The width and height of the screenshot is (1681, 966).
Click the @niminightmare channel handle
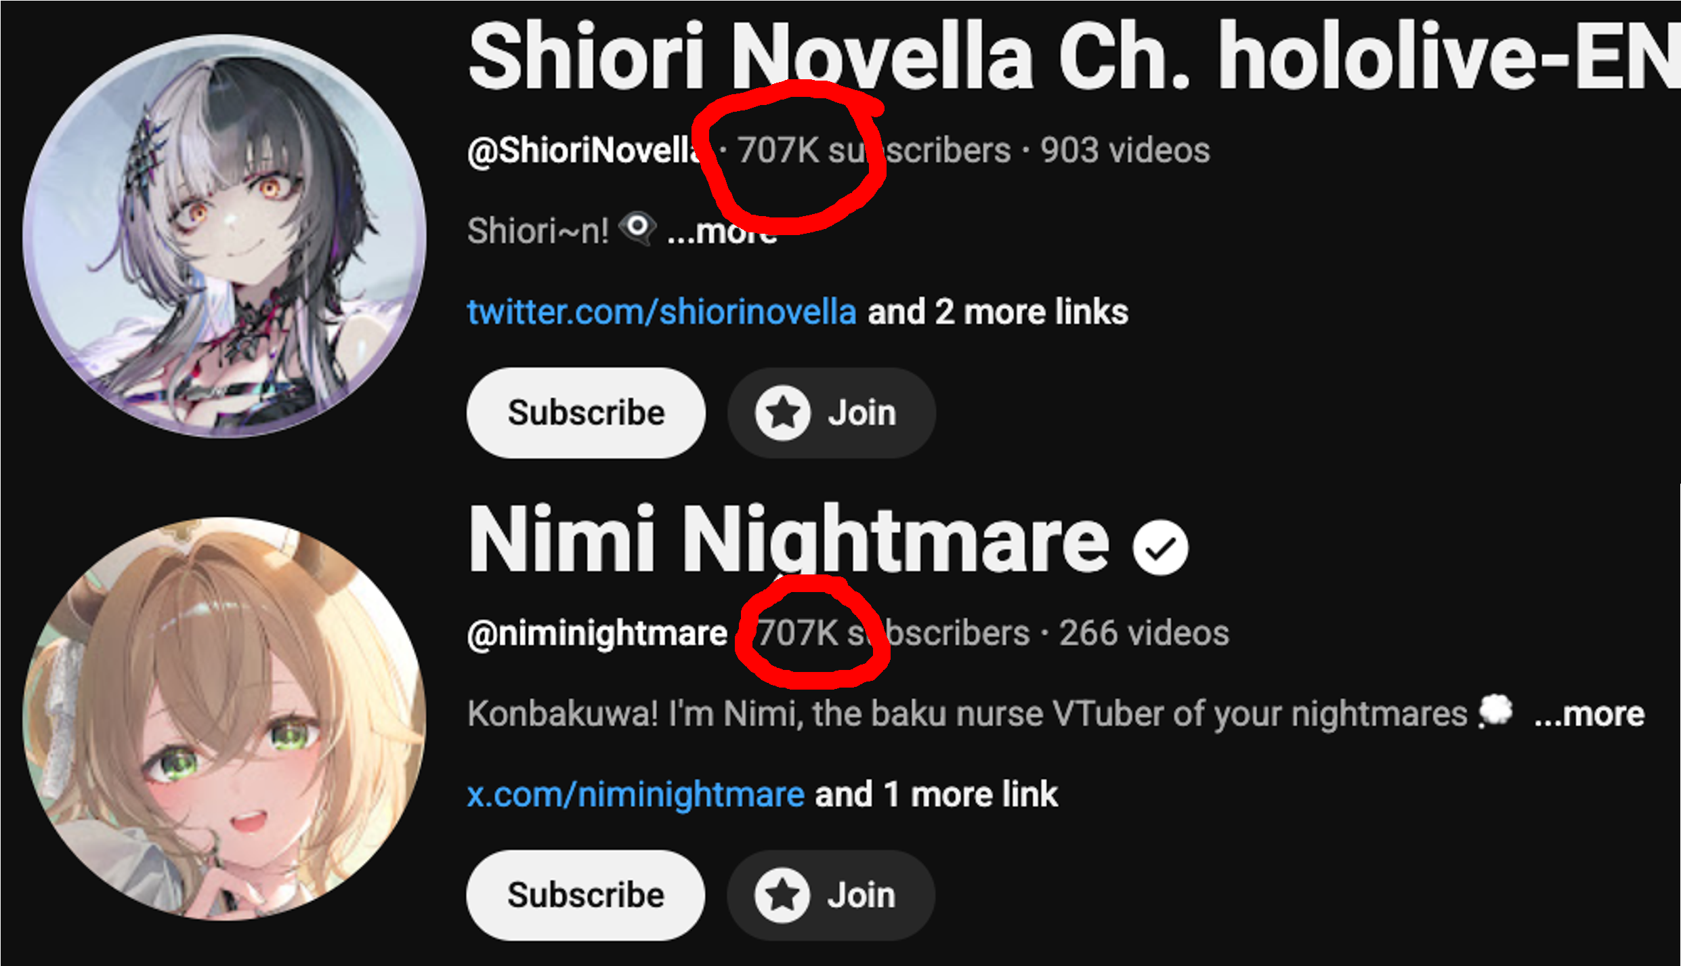[x=597, y=634]
